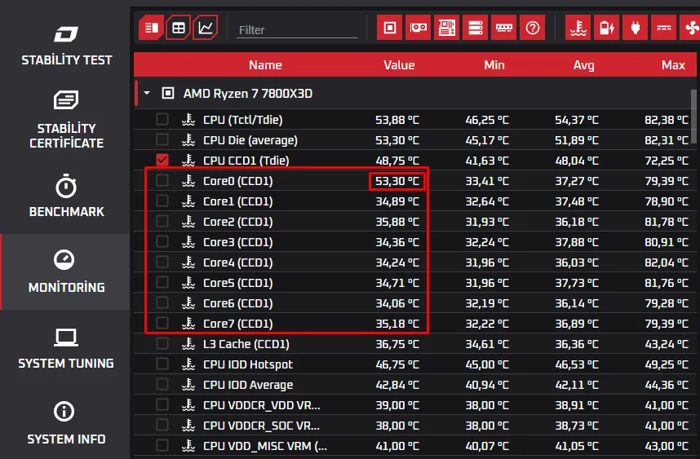Image resolution: width=700 pixels, height=459 pixels.
Task: Enable the Core0 (CCD1) checkbox
Action: (x=162, y=180)
